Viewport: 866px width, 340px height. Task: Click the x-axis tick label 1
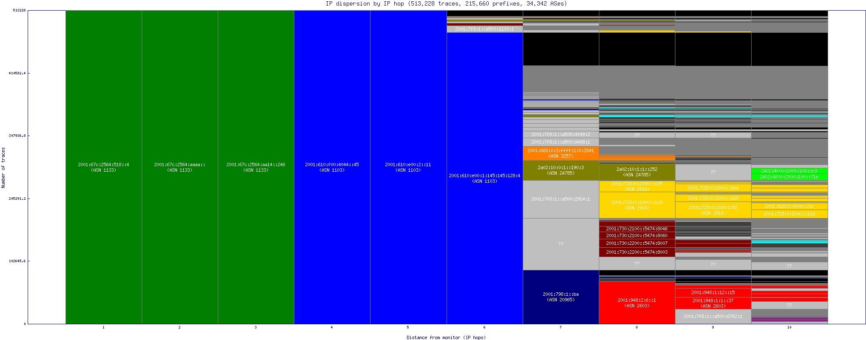pyautogui.click(x=103, y=327)
